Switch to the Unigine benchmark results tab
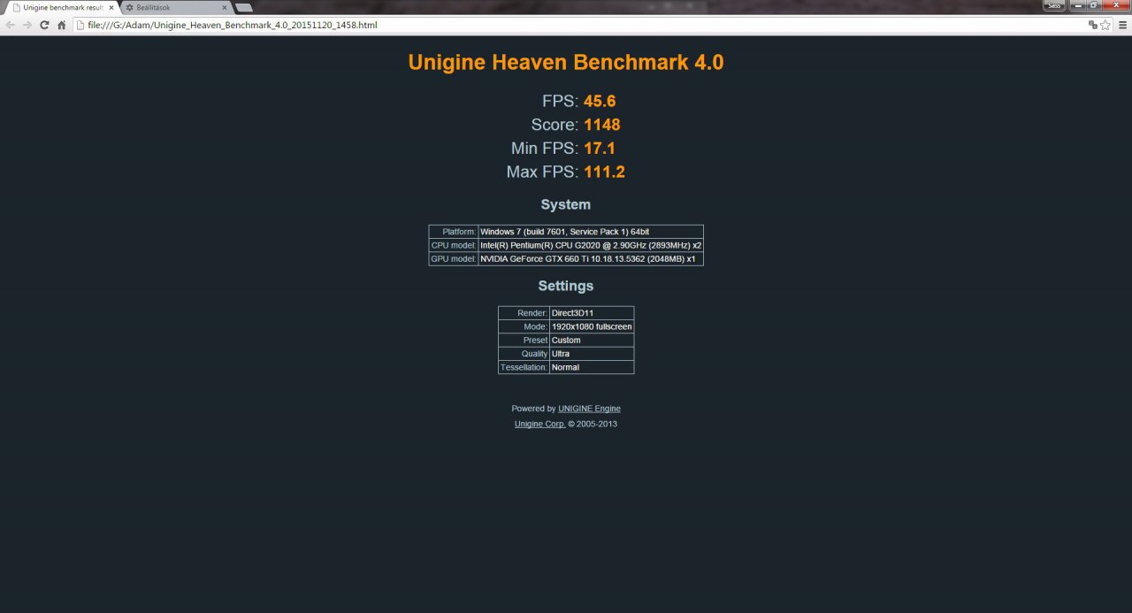Screen dimensions: 1132x613 tap(62, 7)
